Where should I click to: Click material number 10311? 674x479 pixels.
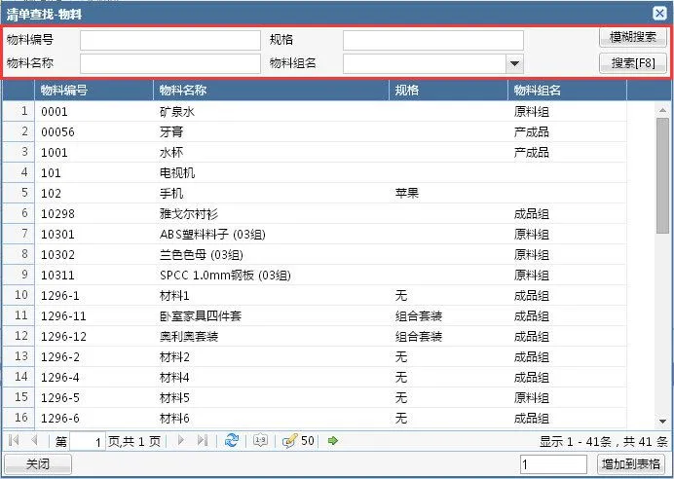(x=57, y=276)
